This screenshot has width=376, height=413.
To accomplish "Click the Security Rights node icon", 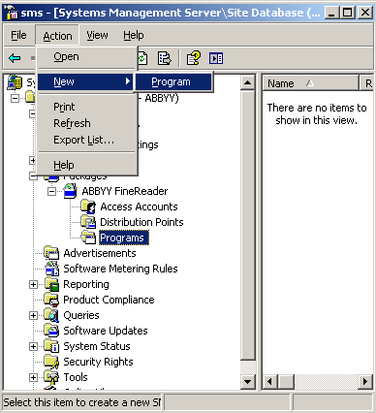I will point(51,362).
